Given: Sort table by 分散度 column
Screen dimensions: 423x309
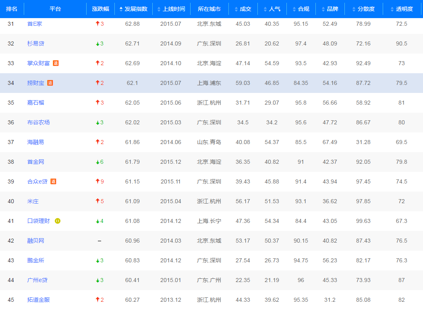Looking at the screenshot, I should coord(363,9).
